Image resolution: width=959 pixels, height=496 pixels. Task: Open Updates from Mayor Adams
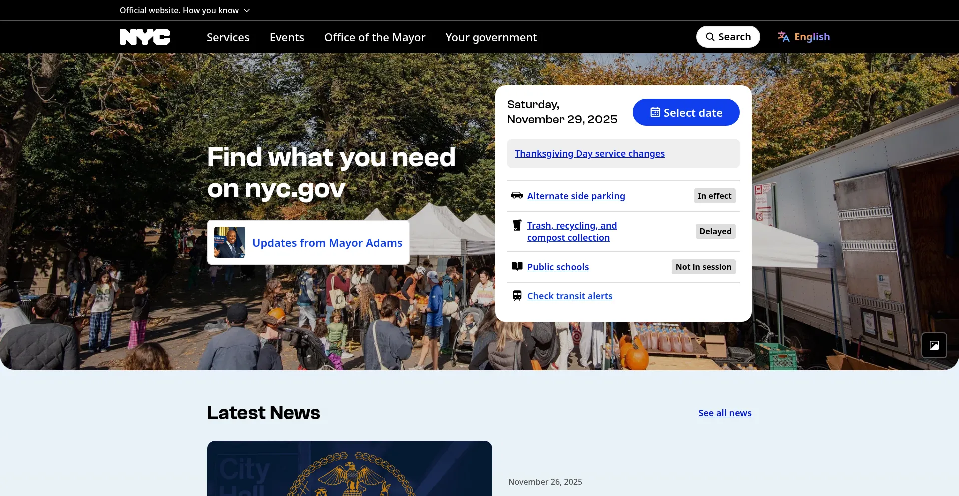coord(327,243)
